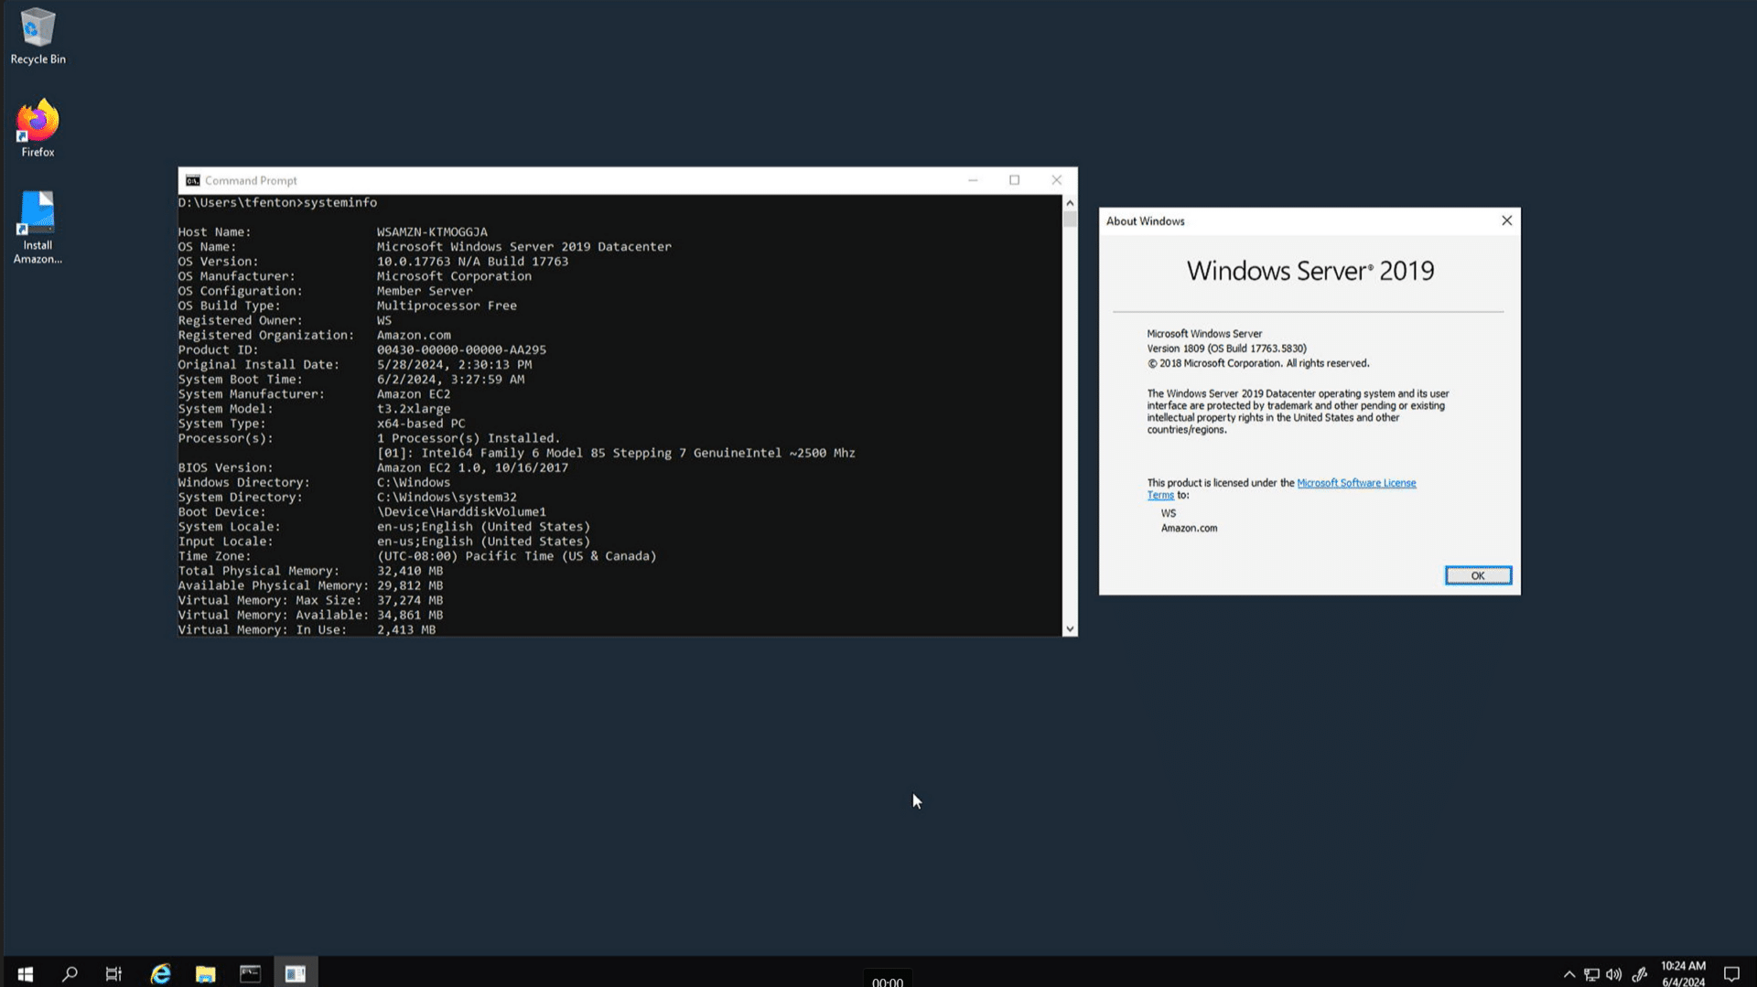Click the Time Zone Pacific Time value

[516, 556]
